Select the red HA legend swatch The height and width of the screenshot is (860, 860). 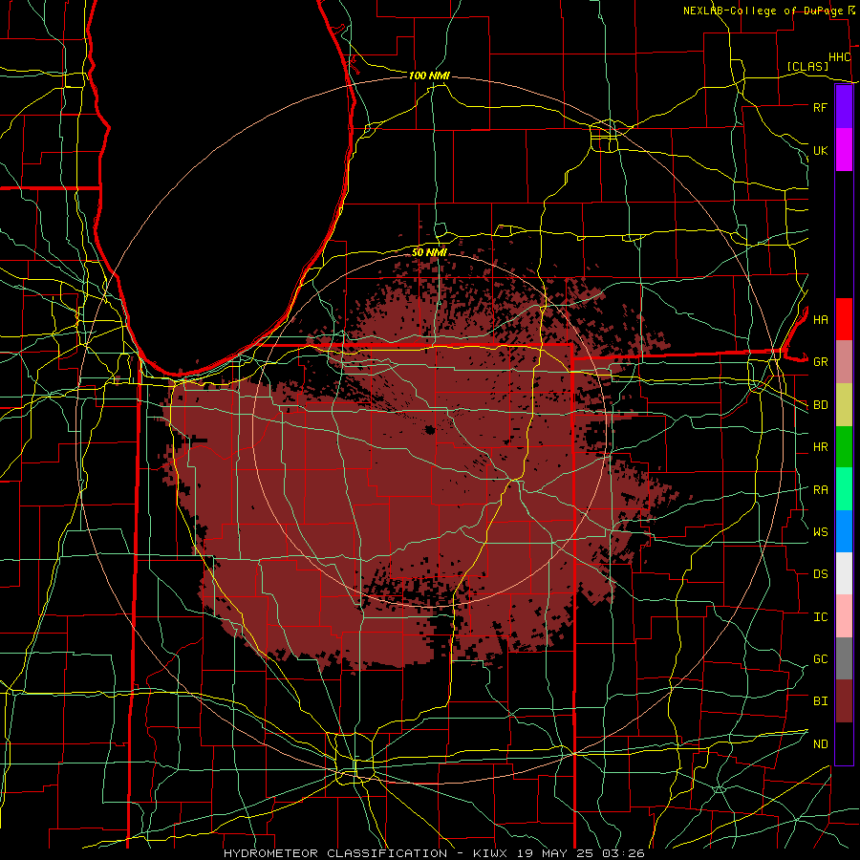[844, 319]
